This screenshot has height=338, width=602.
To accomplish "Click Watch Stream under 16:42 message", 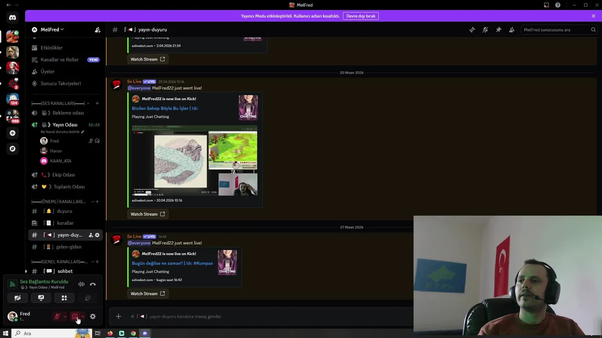I will pos(148,294).
